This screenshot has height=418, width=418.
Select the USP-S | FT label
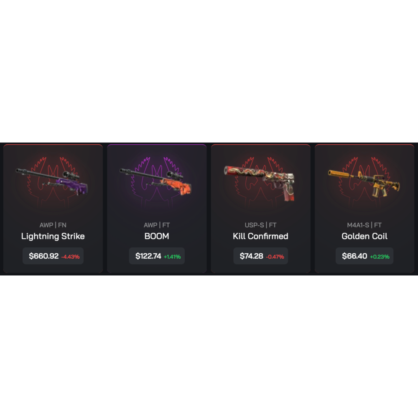click(x=260, y=225)
